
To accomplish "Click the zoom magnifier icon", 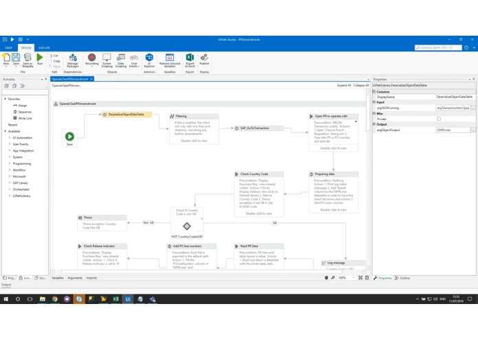I will (x=333, y=278).
